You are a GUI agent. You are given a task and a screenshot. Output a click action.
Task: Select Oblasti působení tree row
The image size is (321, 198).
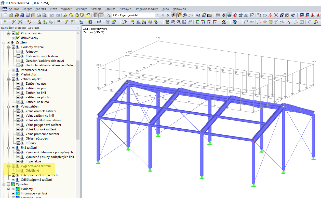click(37, 139)
